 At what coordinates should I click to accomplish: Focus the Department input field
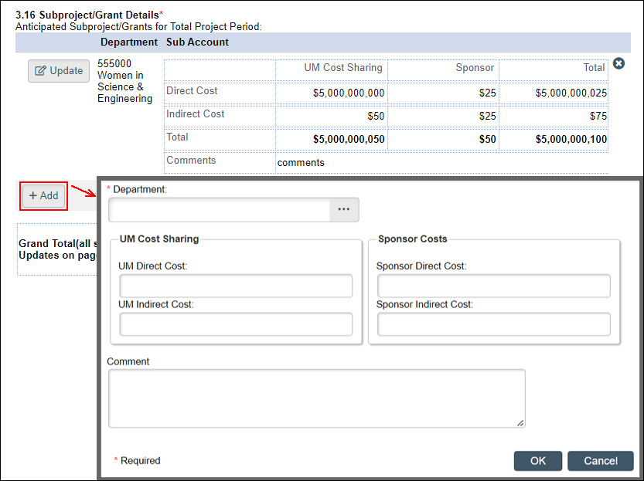[220, 209]
